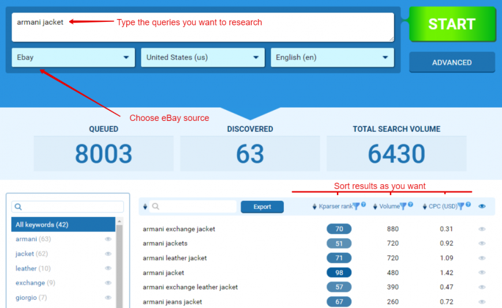Toggle eye icon for armani leather jacket row

point(482,258)
